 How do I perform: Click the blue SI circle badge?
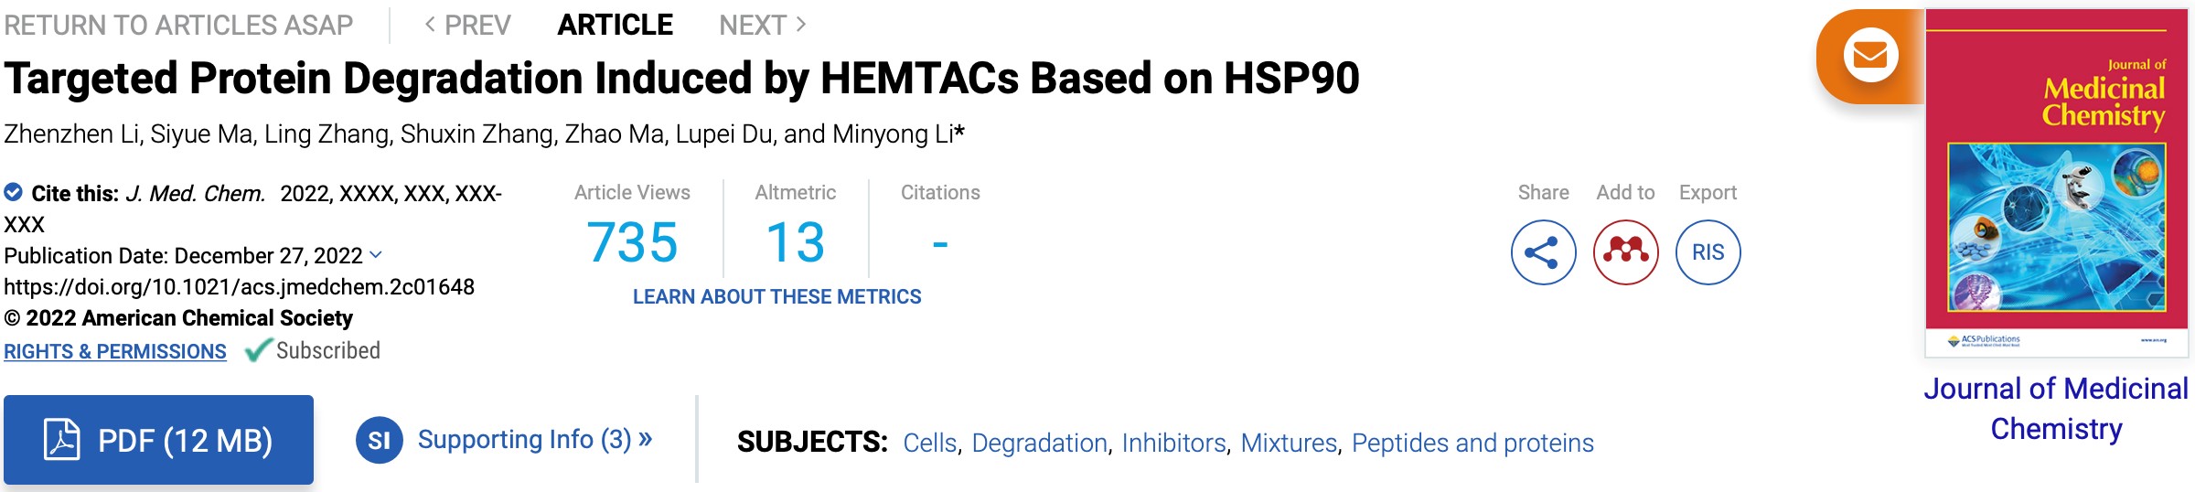tap(380, 440)
